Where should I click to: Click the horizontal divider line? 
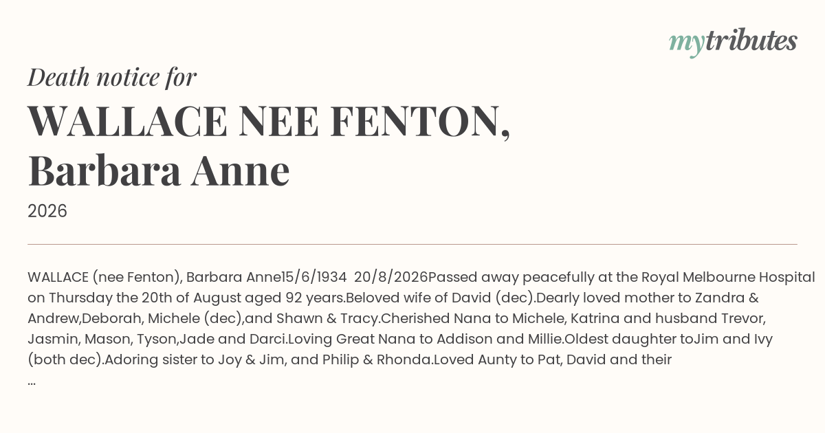[412, 244]
